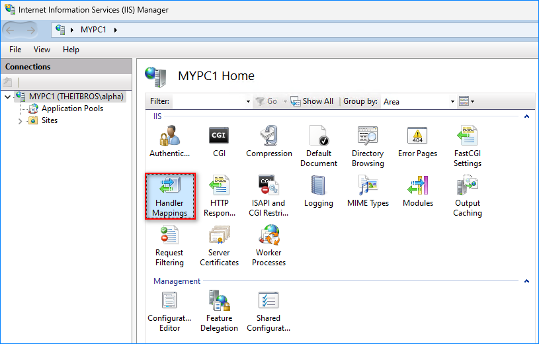This screenshot has width=539, height=344.
Task: Click the Back navigation arrow
Action: click(11, 30)
